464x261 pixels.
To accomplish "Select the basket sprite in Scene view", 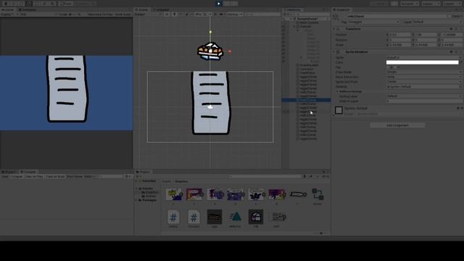I will (x=210, y=51).
